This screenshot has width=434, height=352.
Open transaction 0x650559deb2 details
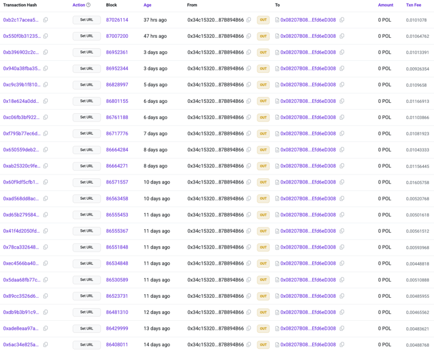coord(21,150)
